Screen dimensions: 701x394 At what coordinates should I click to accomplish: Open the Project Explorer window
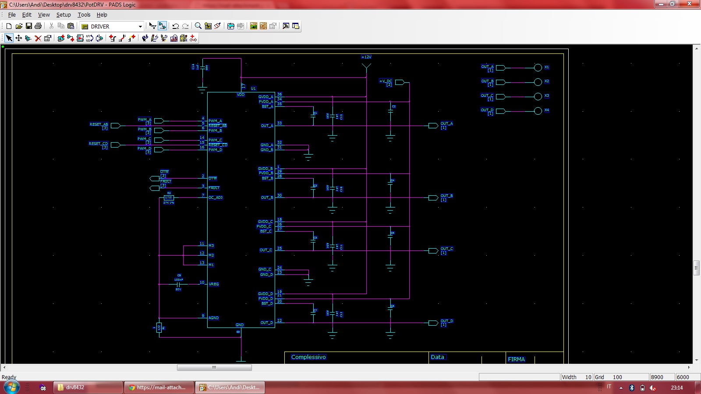pyautogui.click(x=296, y=26)
